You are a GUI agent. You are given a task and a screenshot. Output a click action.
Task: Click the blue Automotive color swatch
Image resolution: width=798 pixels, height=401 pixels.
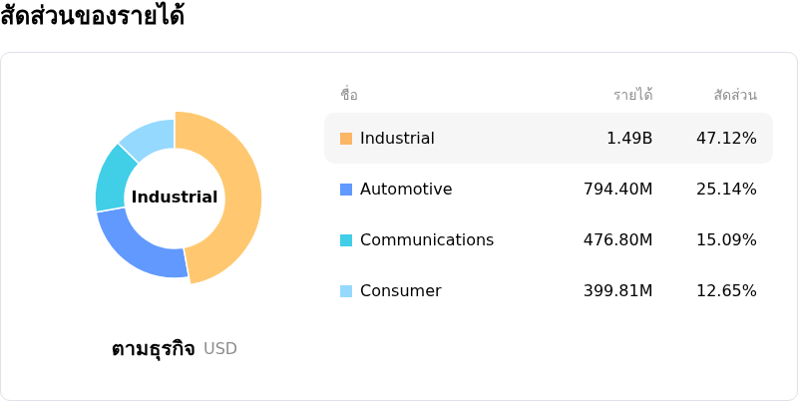(x=346, y=190)
